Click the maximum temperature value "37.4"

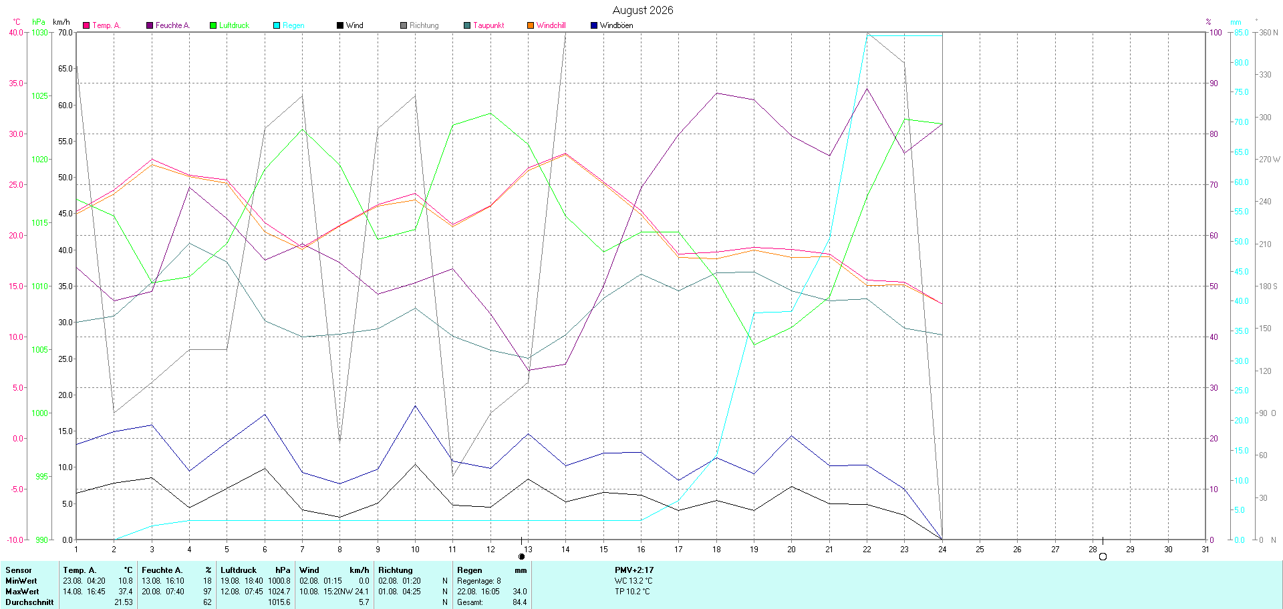click(x=126, y=592)
